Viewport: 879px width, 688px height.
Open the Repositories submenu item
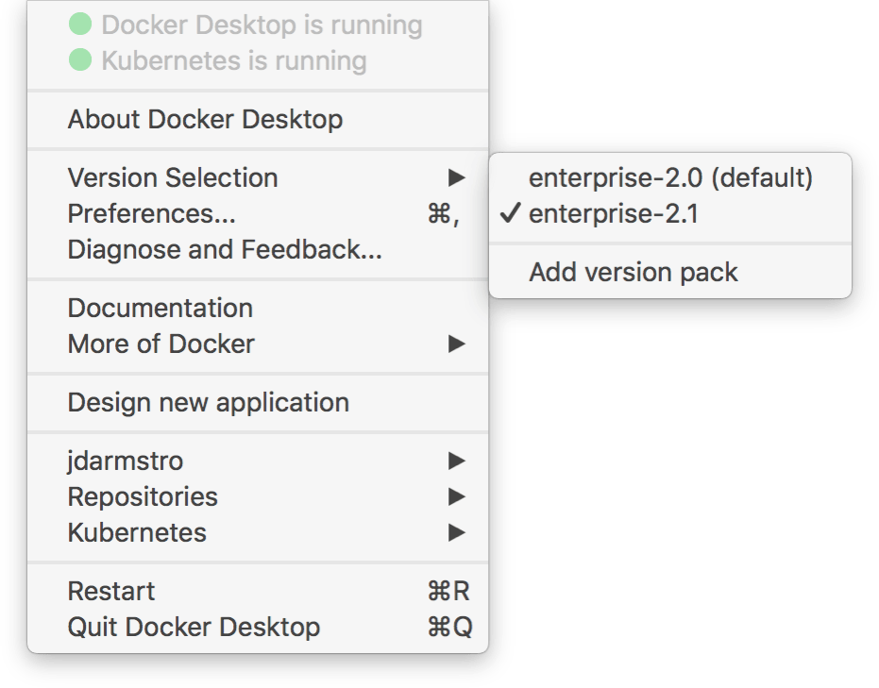tap(258, 497)
